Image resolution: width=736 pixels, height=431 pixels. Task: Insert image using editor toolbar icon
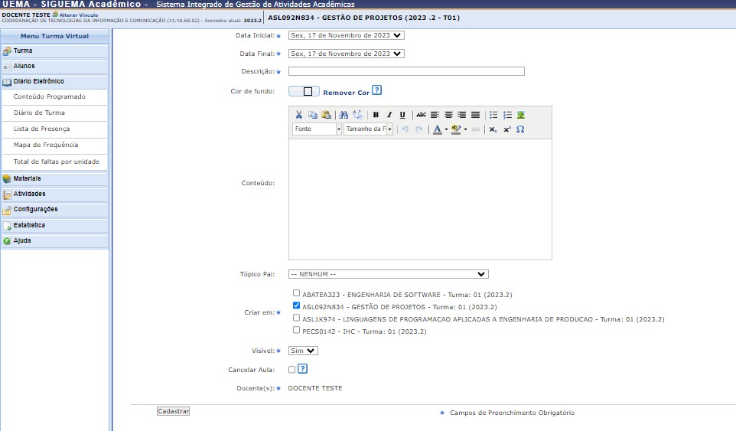pyautogui.click(x=520, y=115)
